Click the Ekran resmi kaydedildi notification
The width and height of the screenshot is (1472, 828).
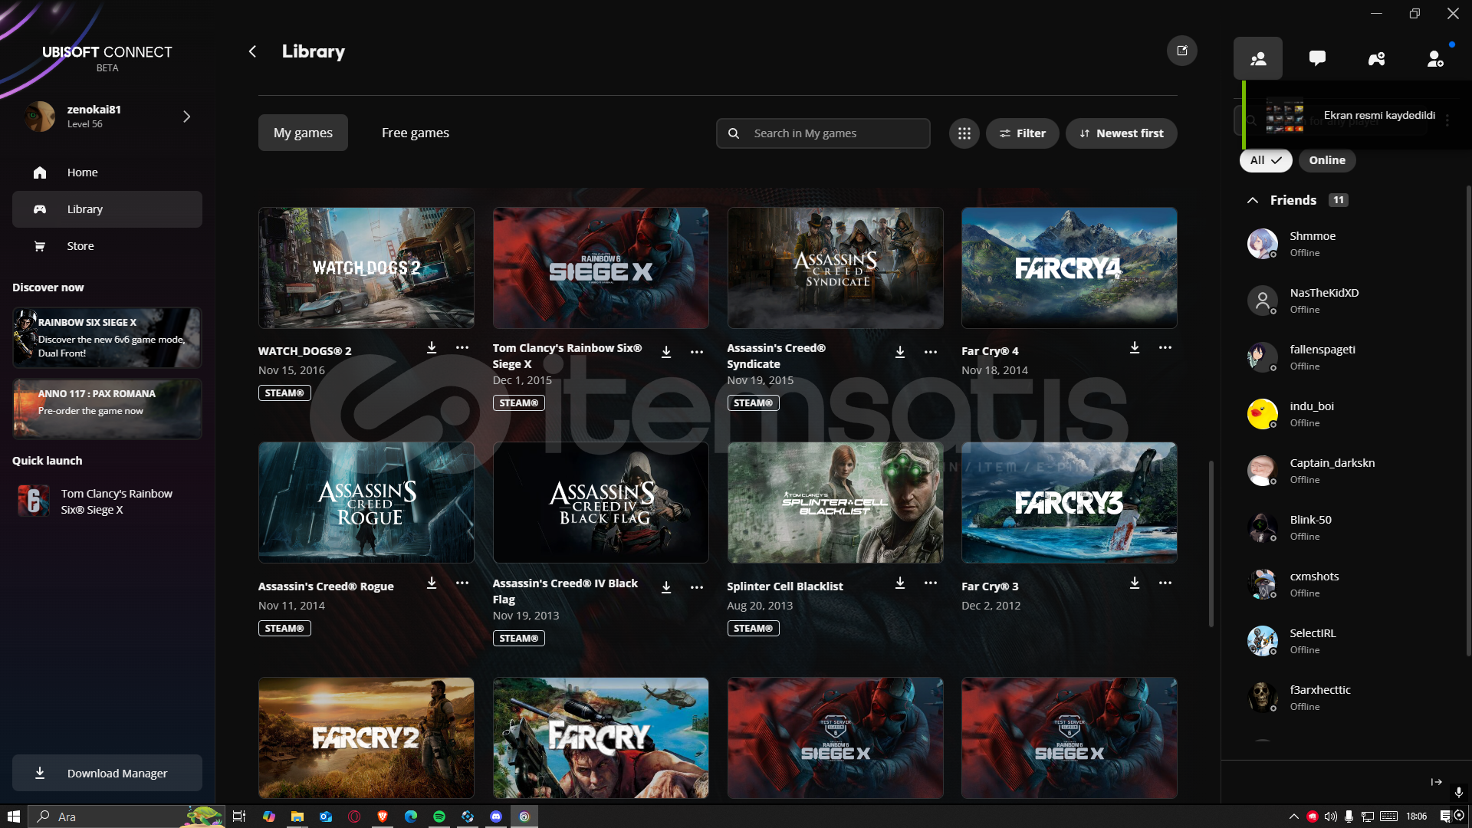1355,115
